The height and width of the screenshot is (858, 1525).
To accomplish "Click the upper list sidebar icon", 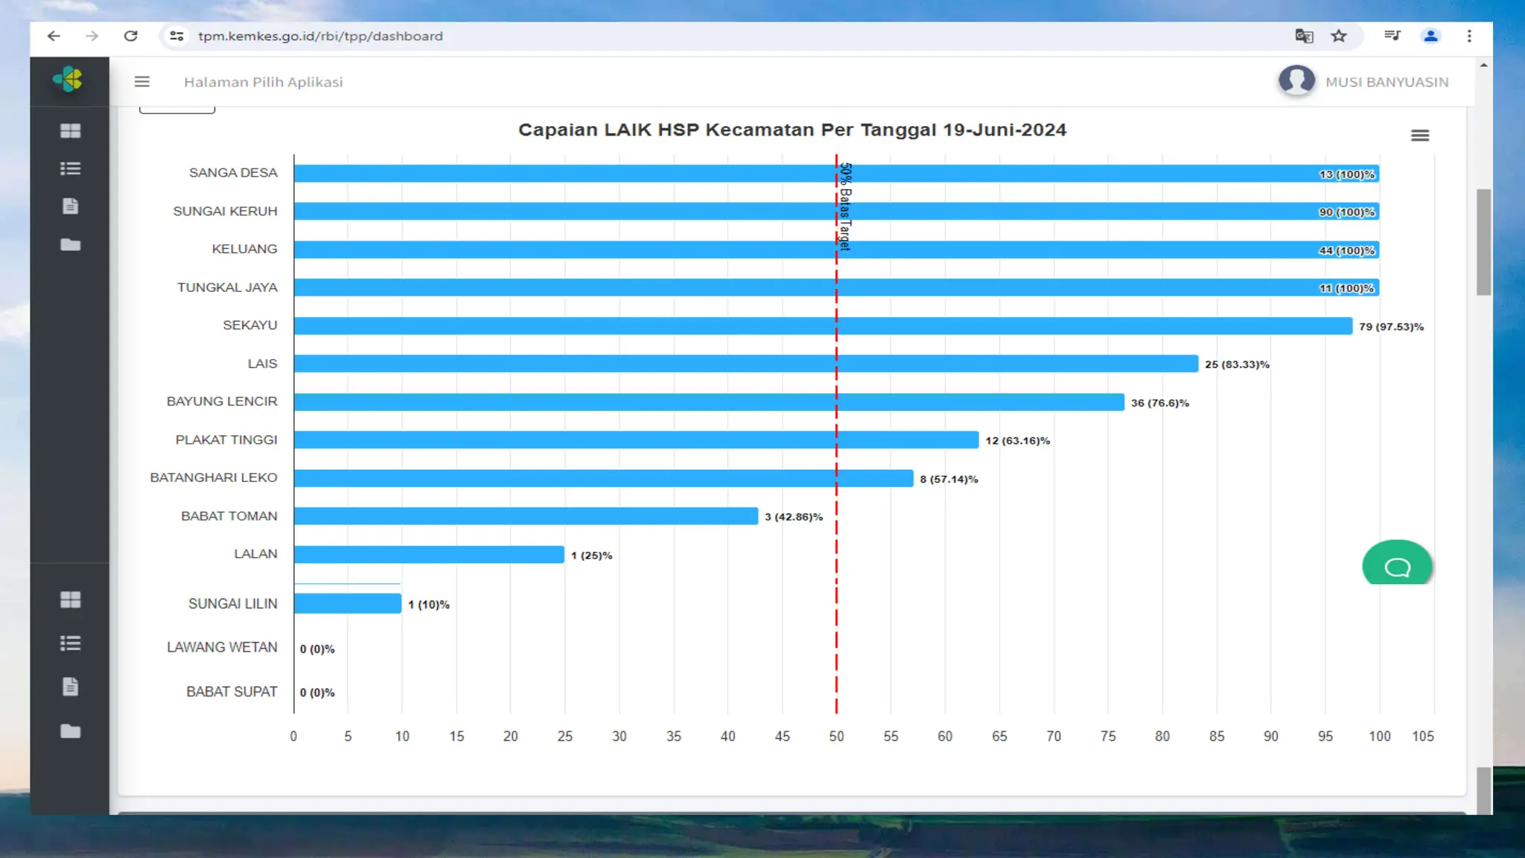I will click(x=70, y=169).
